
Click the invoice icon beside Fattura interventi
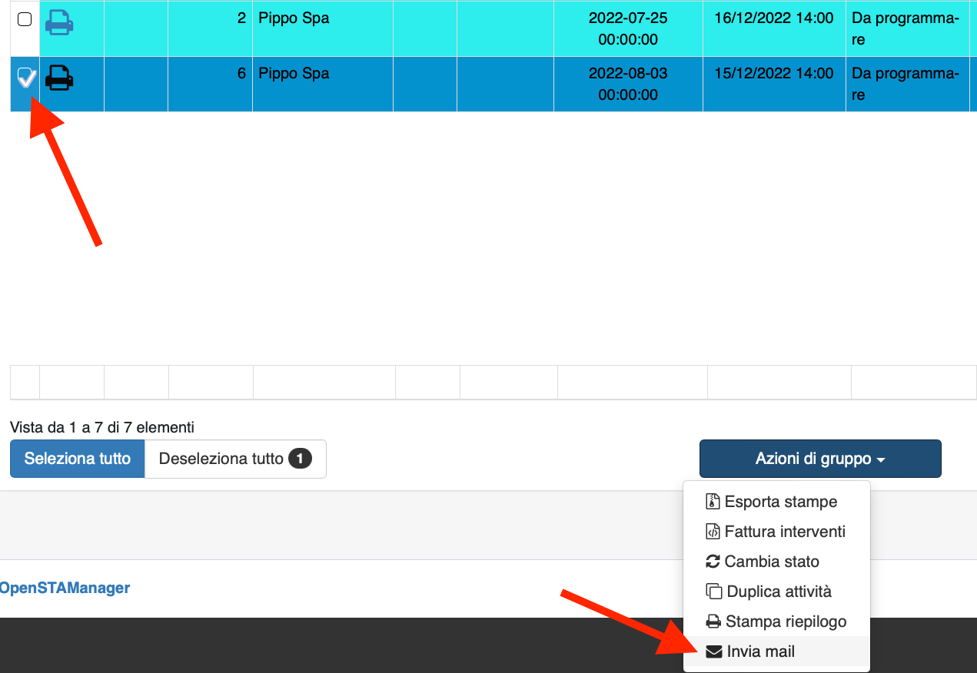click(x=713, y=531)
